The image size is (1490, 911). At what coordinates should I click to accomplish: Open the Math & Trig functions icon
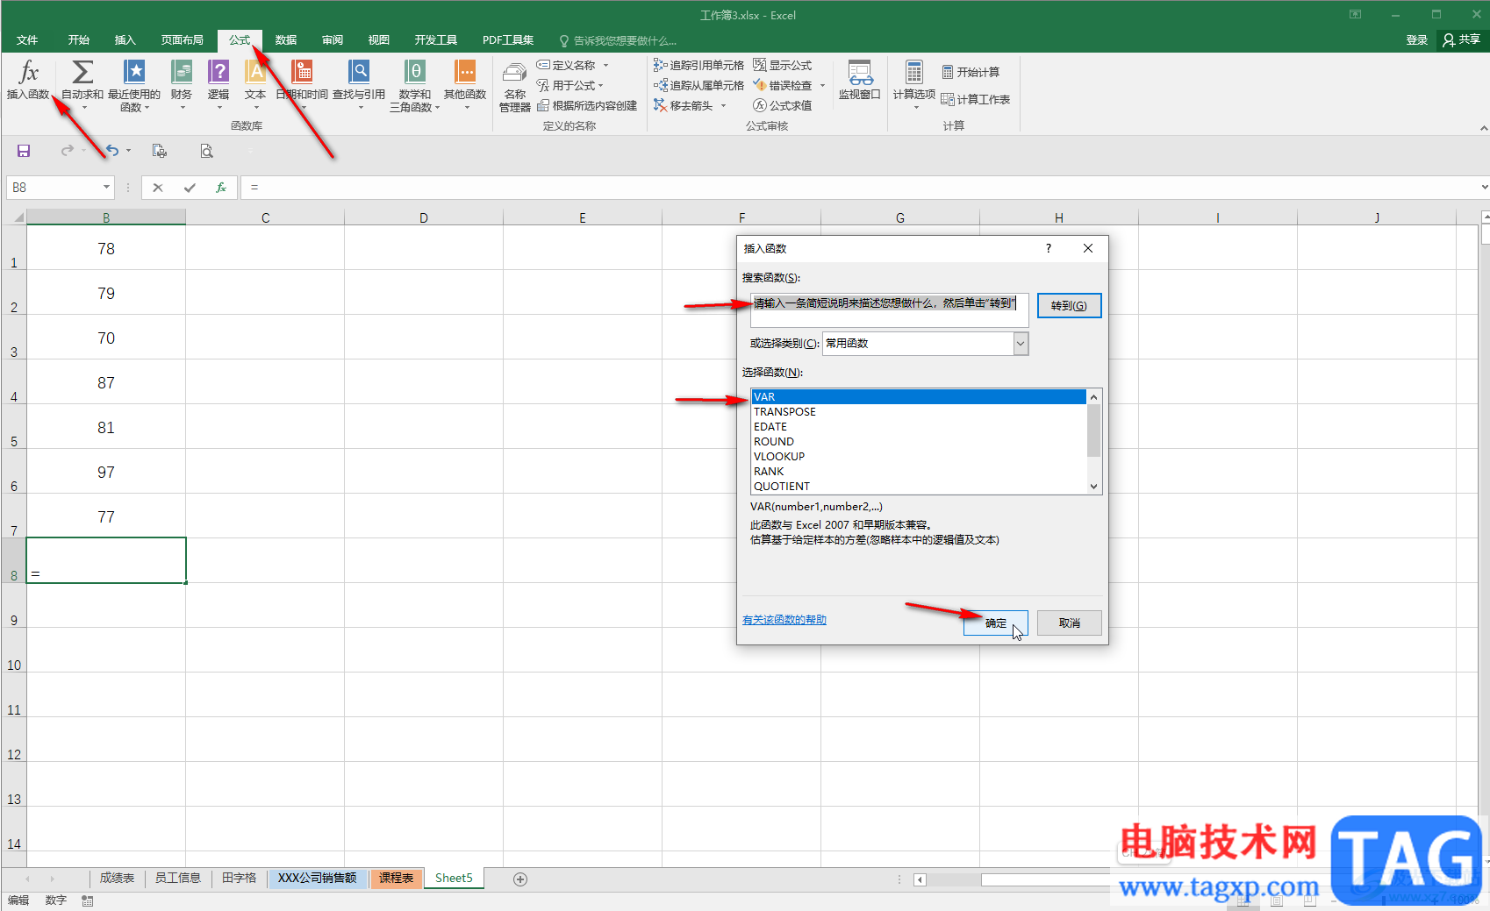pos(415,72)
